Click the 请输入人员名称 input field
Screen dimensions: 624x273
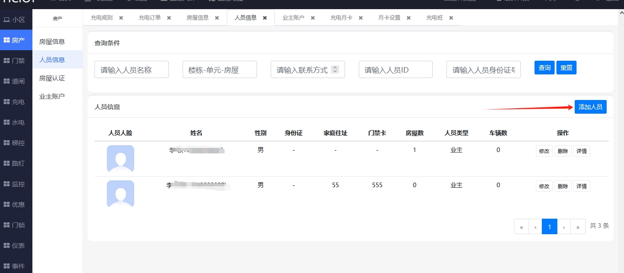131,69
